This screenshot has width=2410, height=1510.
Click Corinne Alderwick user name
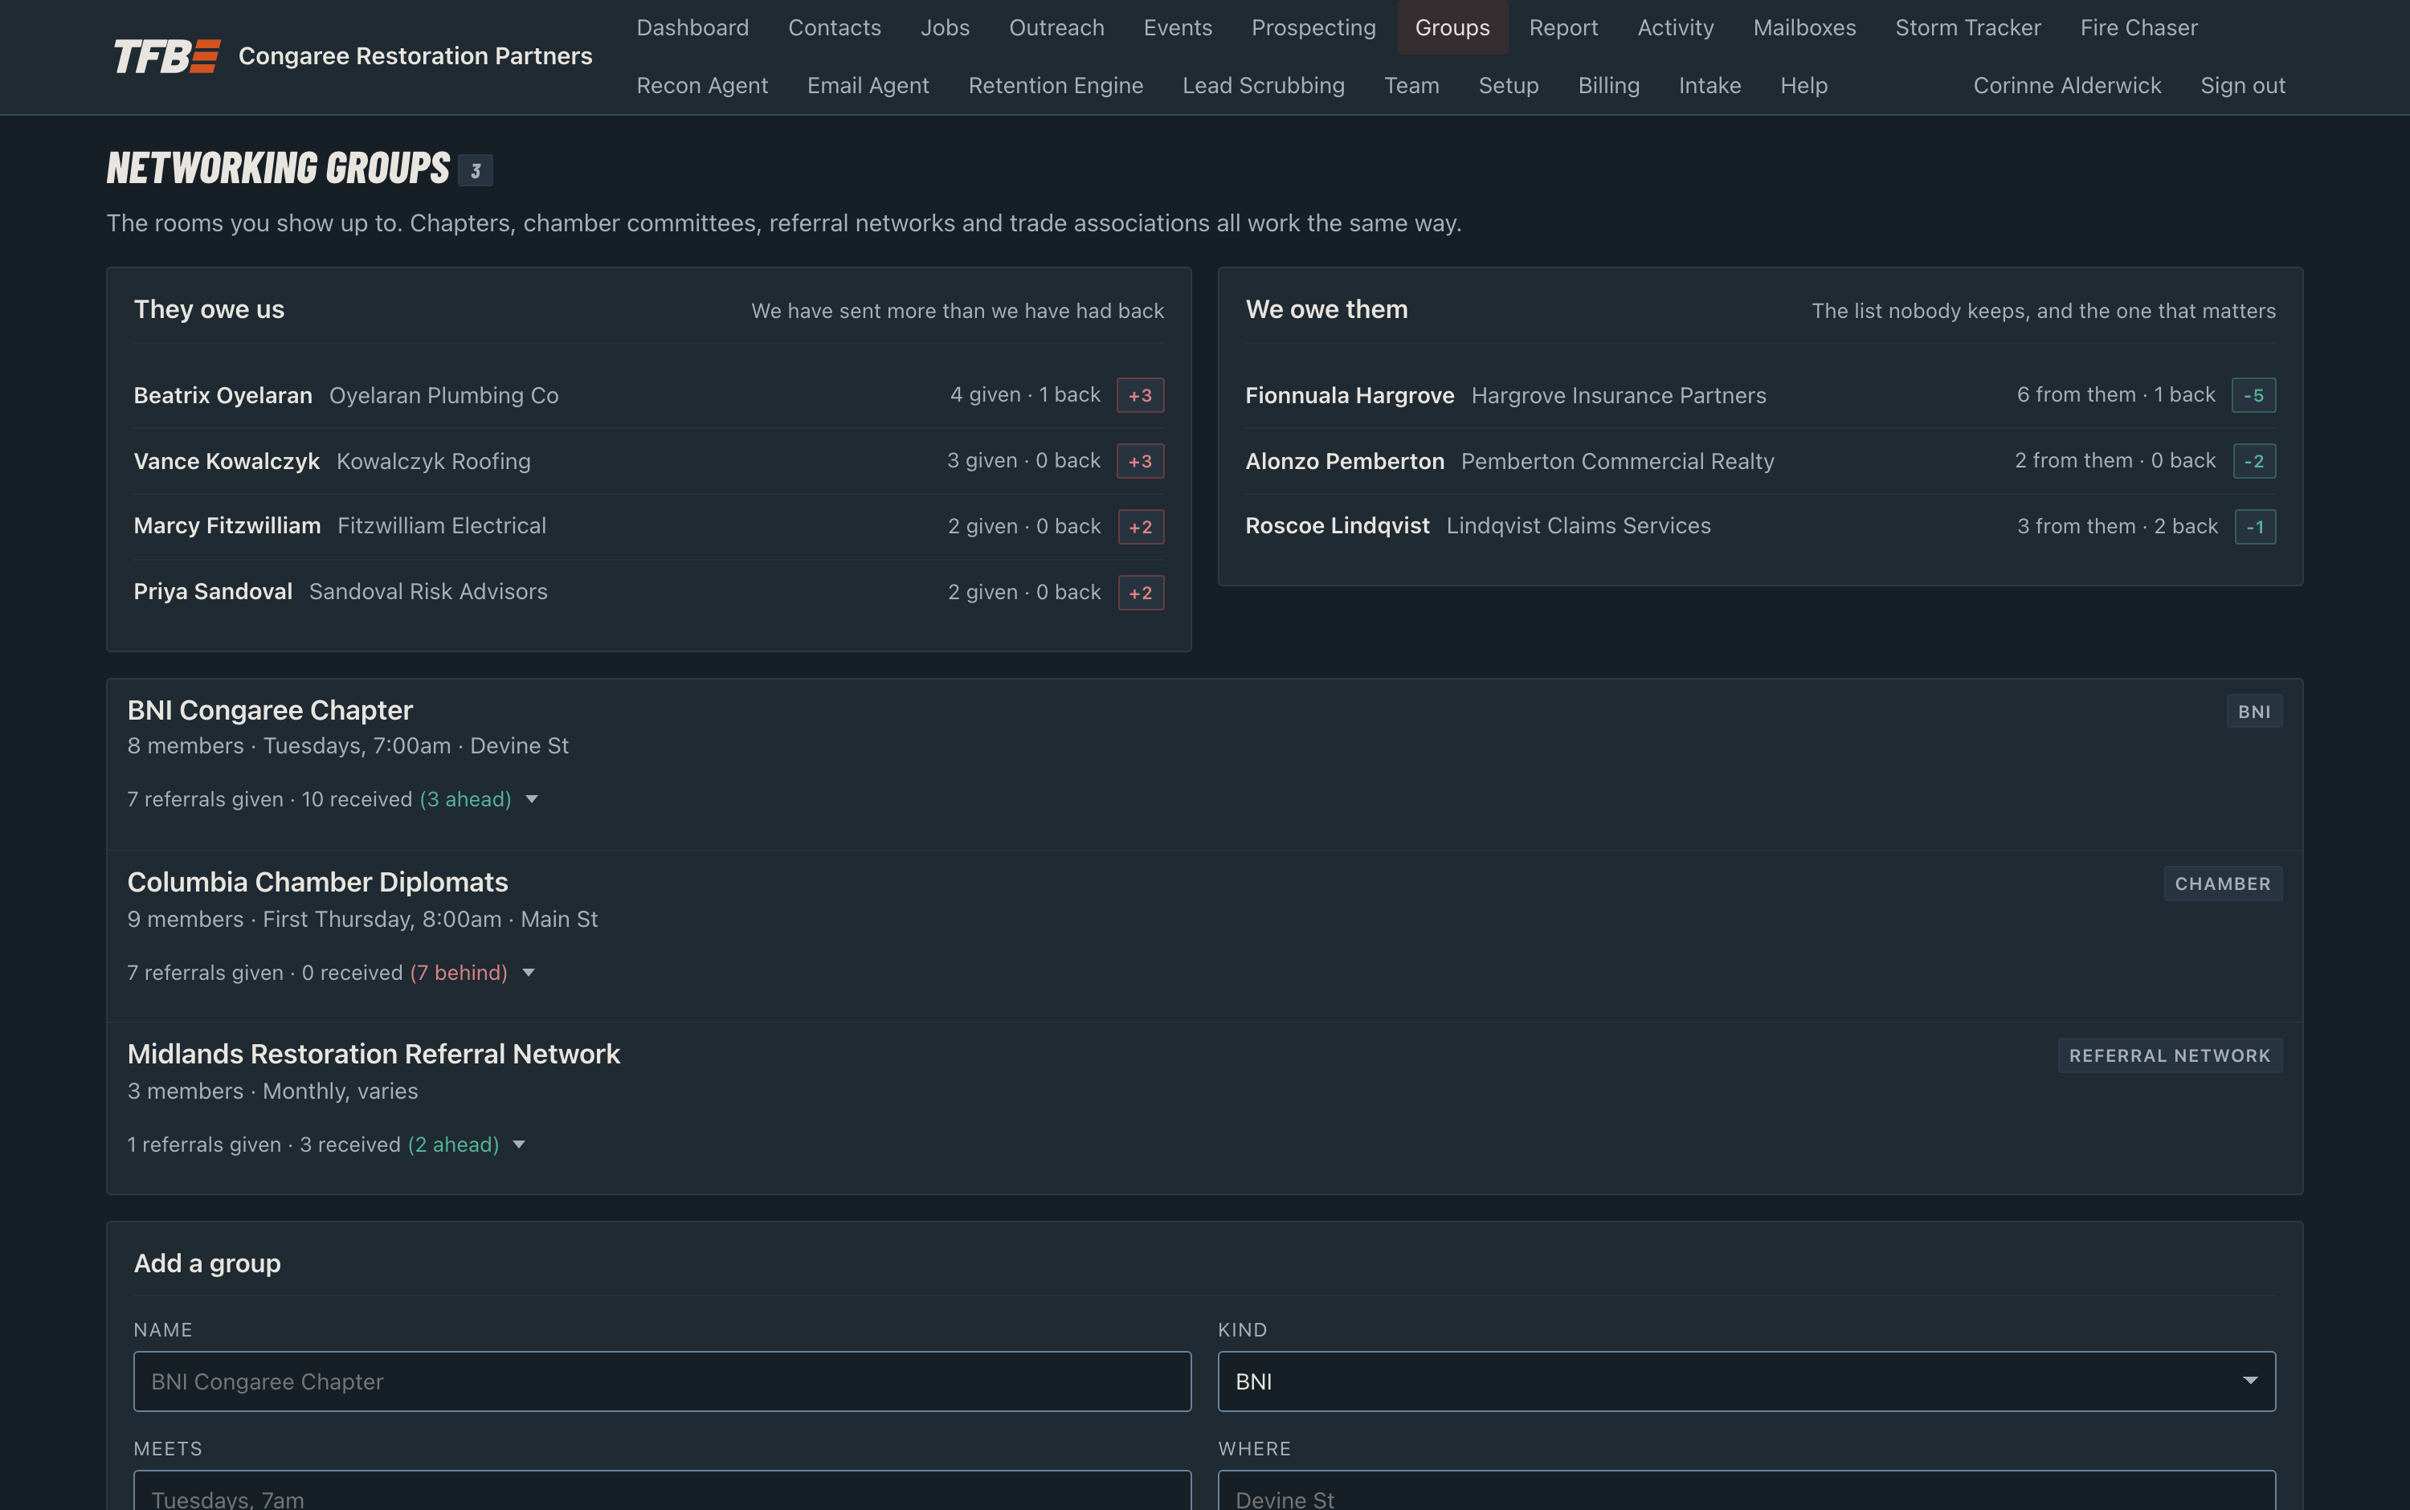pos(2066,85)
